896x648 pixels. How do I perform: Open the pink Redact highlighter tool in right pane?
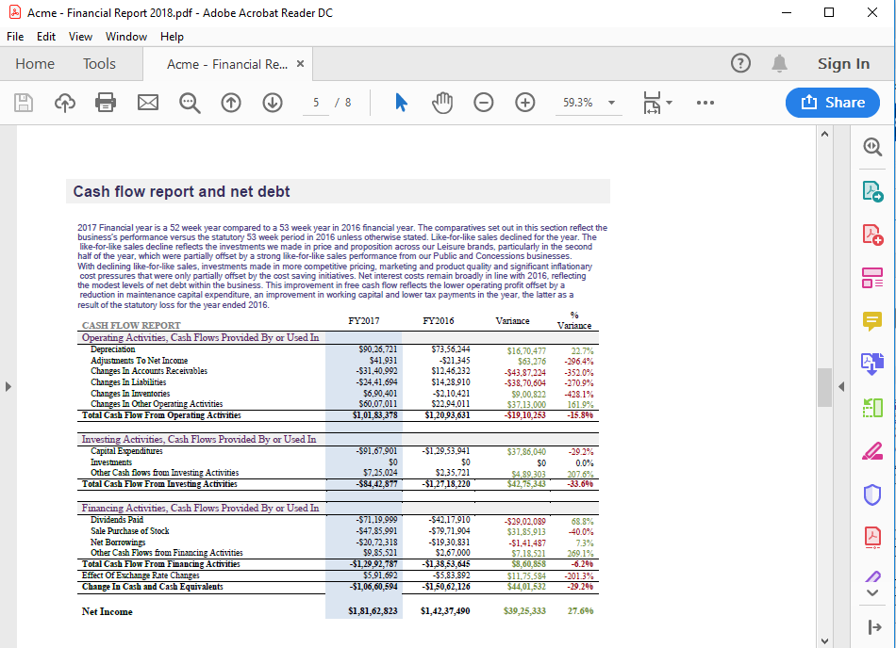tap(872, 450)
